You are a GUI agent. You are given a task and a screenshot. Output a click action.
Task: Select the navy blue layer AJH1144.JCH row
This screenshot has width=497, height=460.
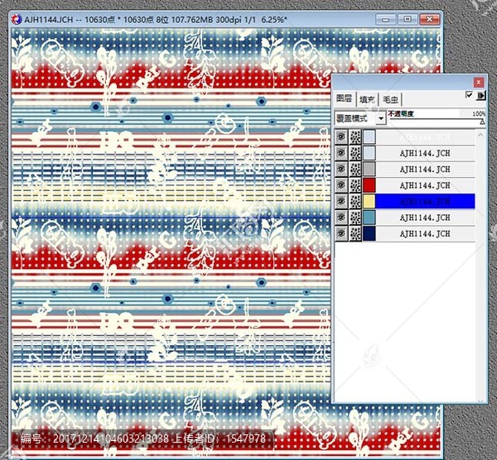pos(425,233)
